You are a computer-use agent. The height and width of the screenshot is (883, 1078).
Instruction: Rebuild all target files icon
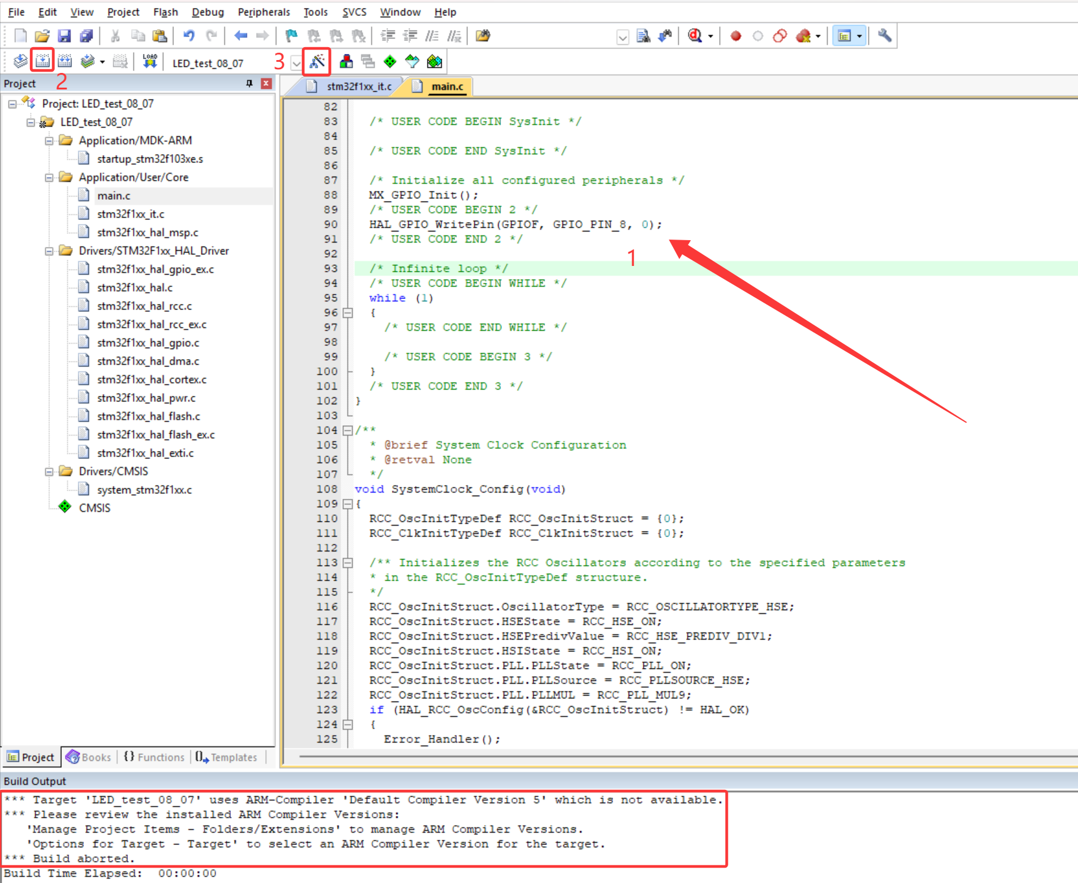point(64,61)
